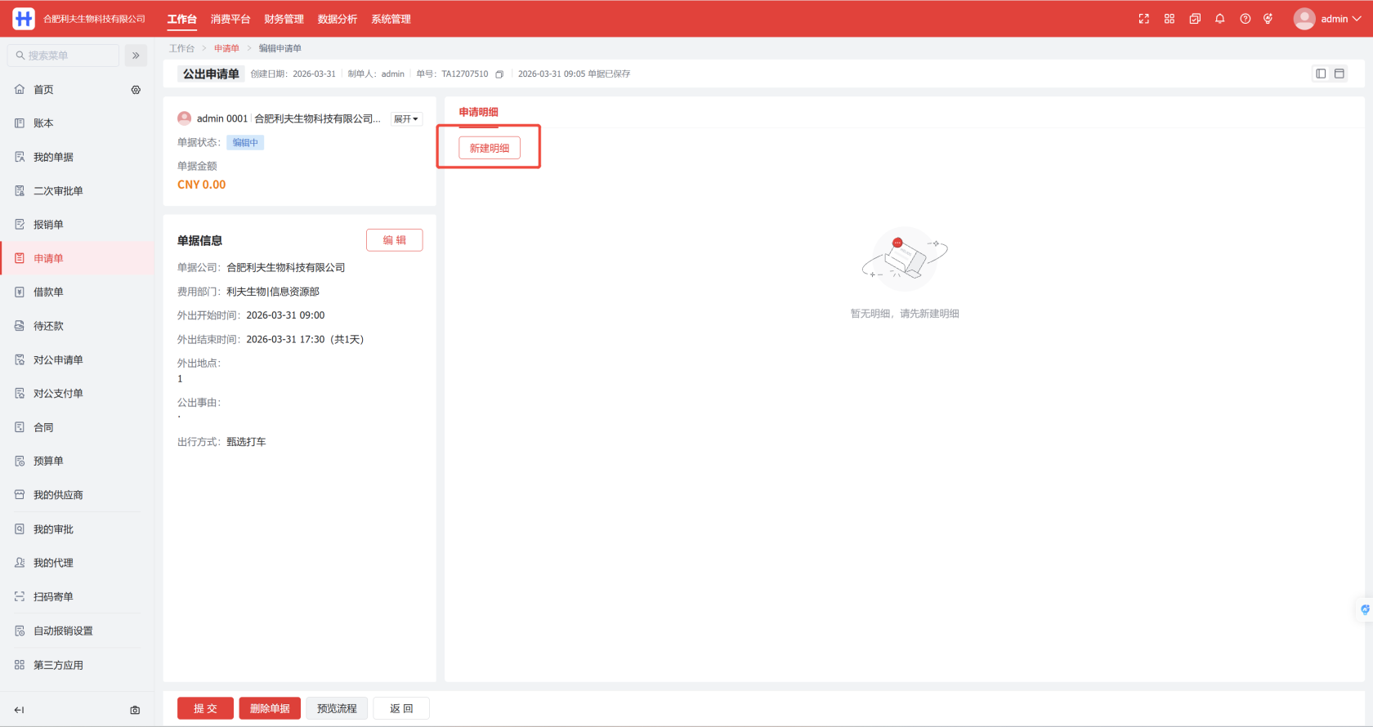Switch to the 申请明细 tab
The height and width of the screenshot is (727, 1373).
click(478, 112)
